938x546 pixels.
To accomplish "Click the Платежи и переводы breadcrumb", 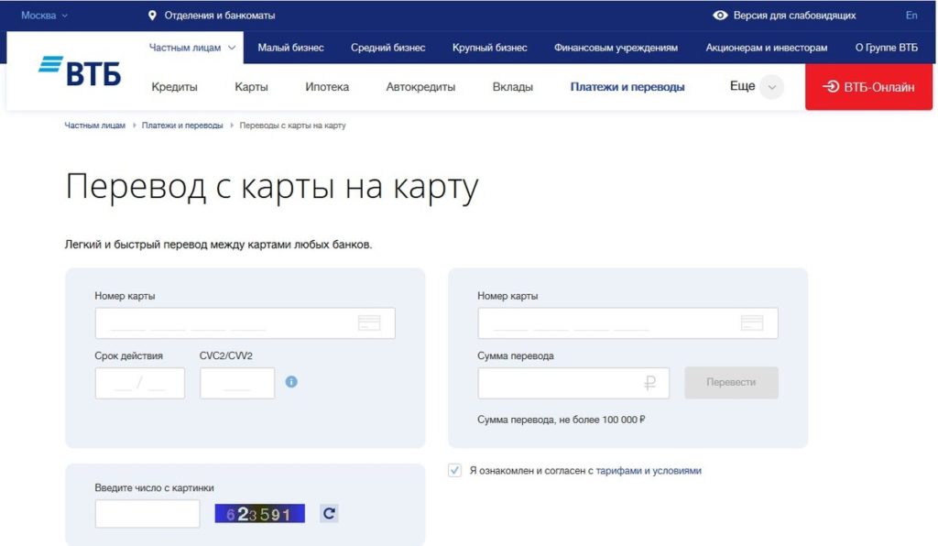I will pos(182,126).
